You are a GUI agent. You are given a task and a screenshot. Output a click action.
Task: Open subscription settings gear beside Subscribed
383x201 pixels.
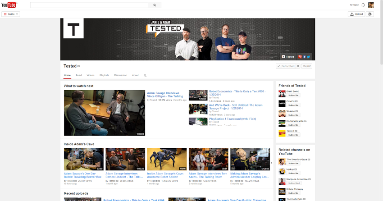tap(298, 66)
